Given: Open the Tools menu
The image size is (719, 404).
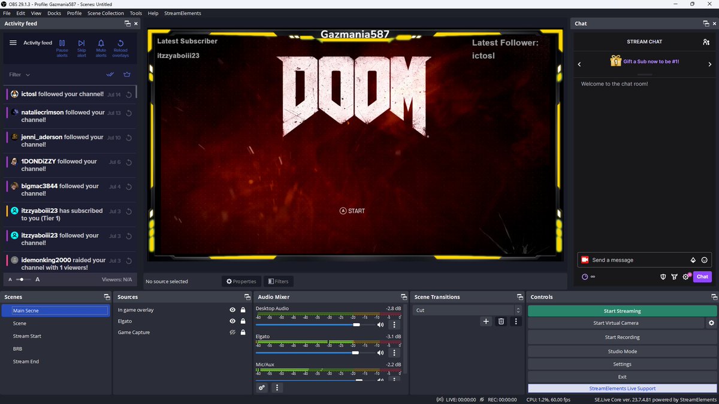Looking at the screenshot, I should (136, 13).
